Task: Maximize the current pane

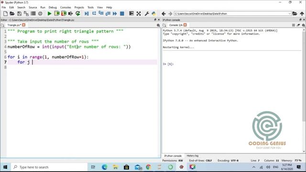Action: click(x=131, y=13)
